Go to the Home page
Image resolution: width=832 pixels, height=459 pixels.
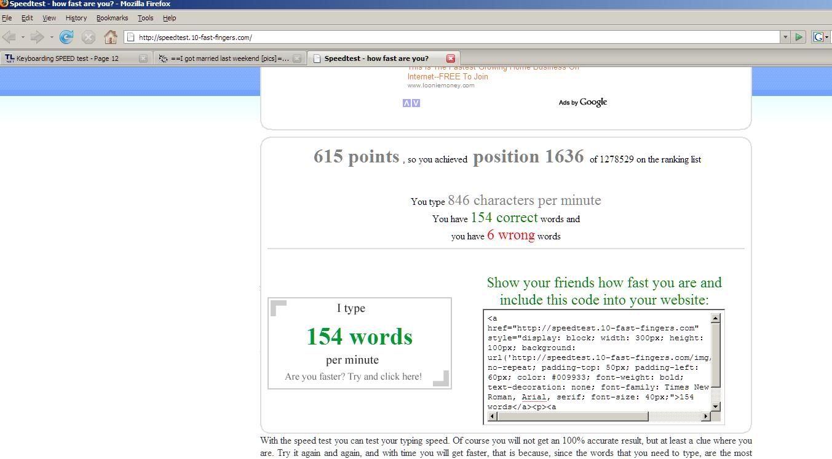[x=111, y=37]
